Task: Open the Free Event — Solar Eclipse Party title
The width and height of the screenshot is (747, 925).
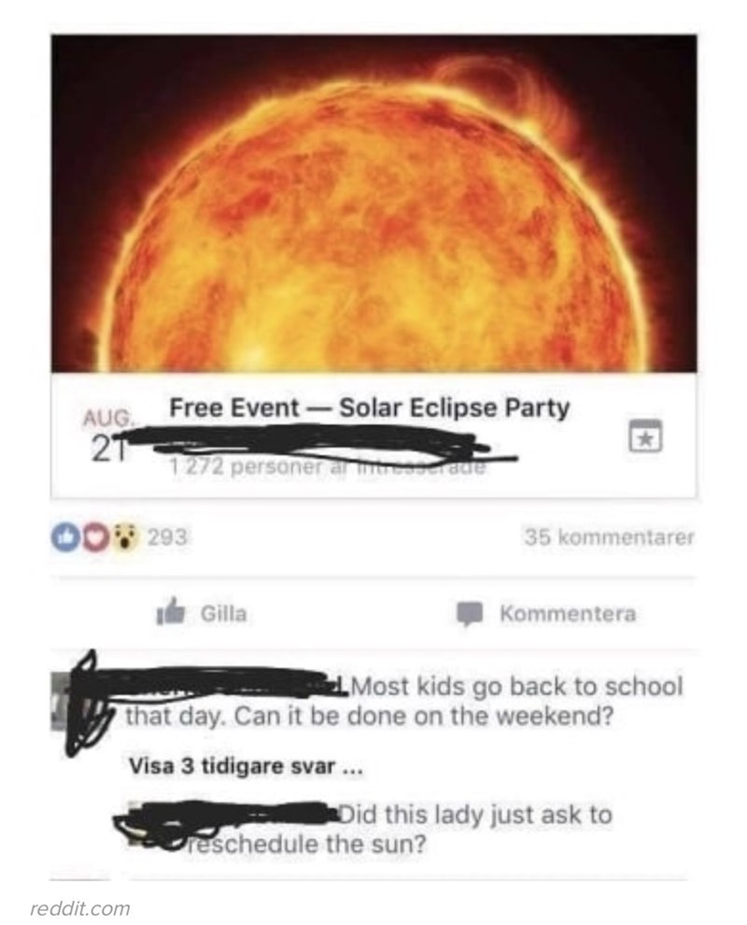Action: point(370,407)
